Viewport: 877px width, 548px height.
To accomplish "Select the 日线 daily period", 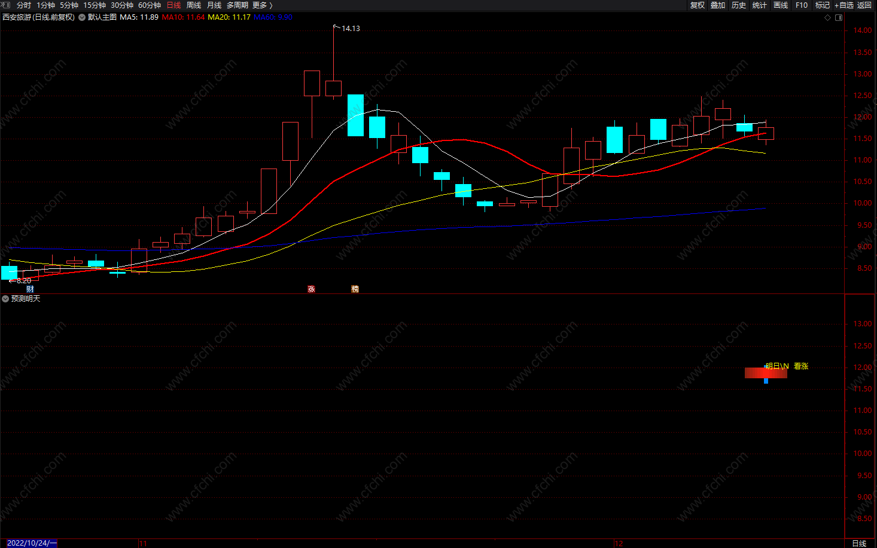I will 173,5.
